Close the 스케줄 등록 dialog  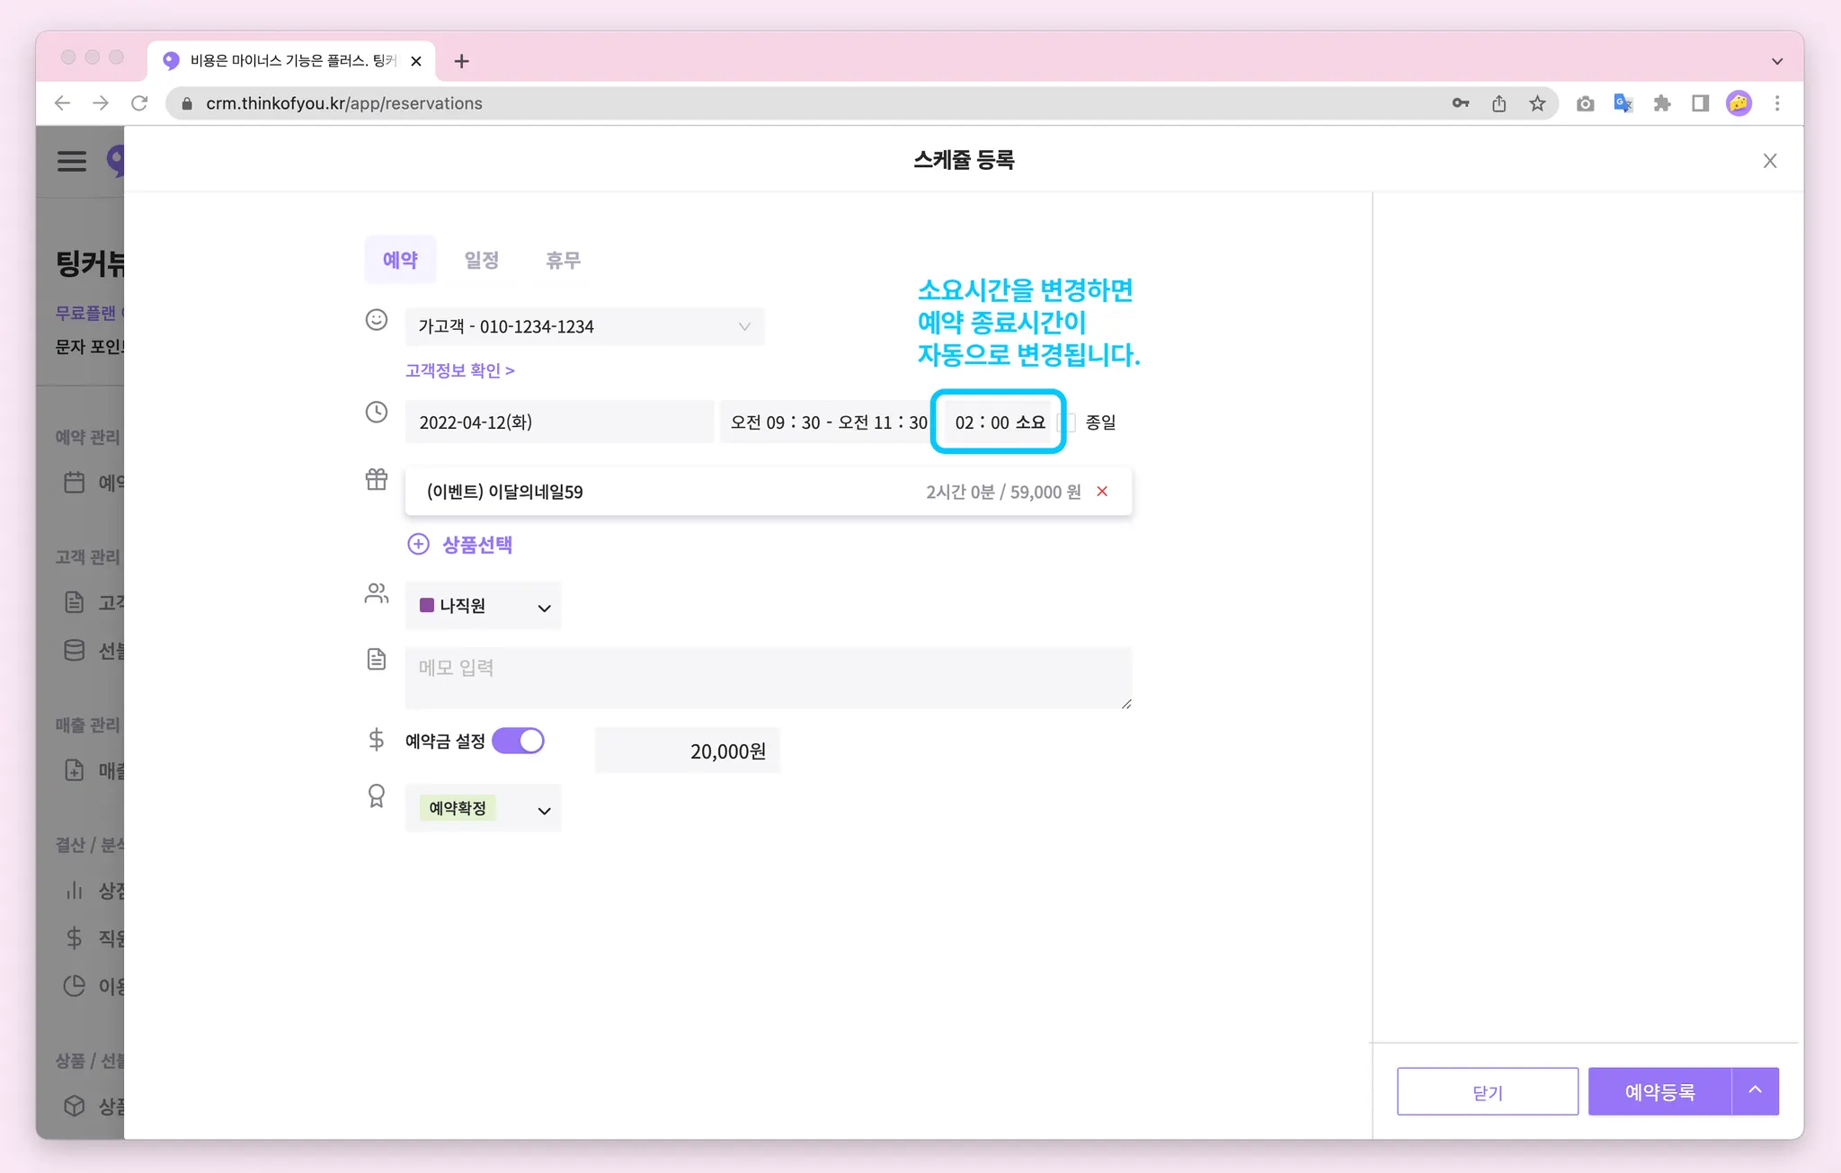click(1769, 161)
